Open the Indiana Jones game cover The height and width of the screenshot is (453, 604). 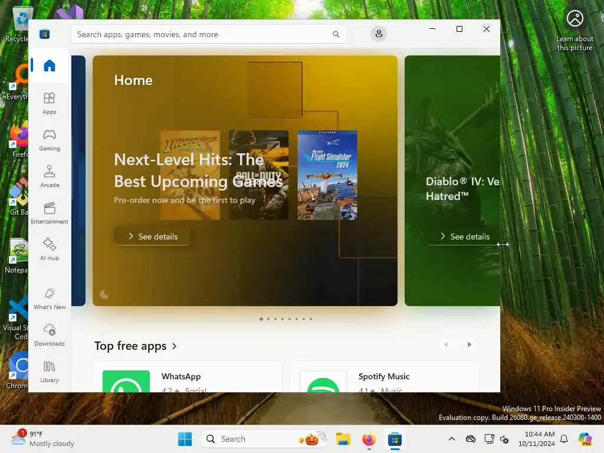[190, 175]
